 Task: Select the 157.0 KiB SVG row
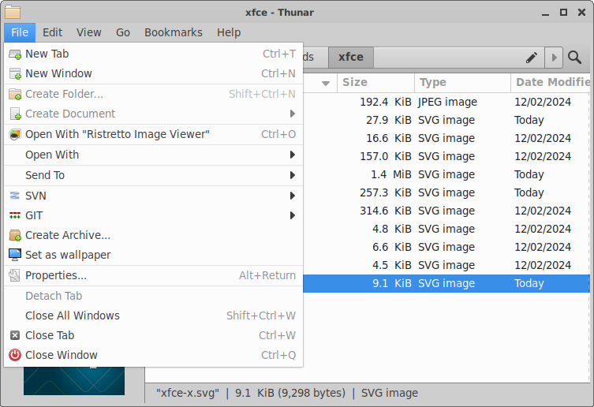click(x=446, y=156)
